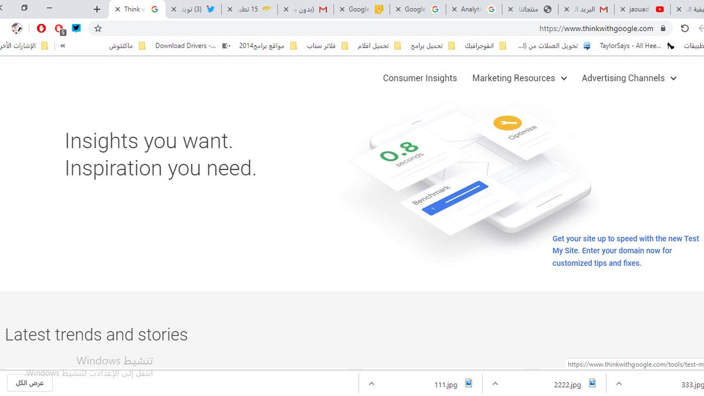Close the Analytics tab
704x396 pixels.
tap(454, 9)
